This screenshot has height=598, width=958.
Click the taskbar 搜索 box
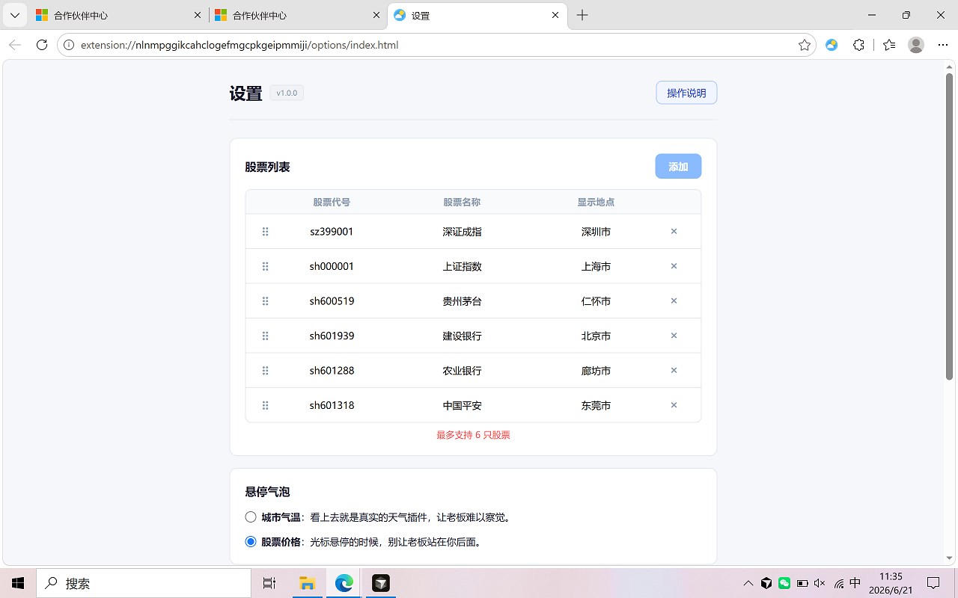click(x=144, y=583)
